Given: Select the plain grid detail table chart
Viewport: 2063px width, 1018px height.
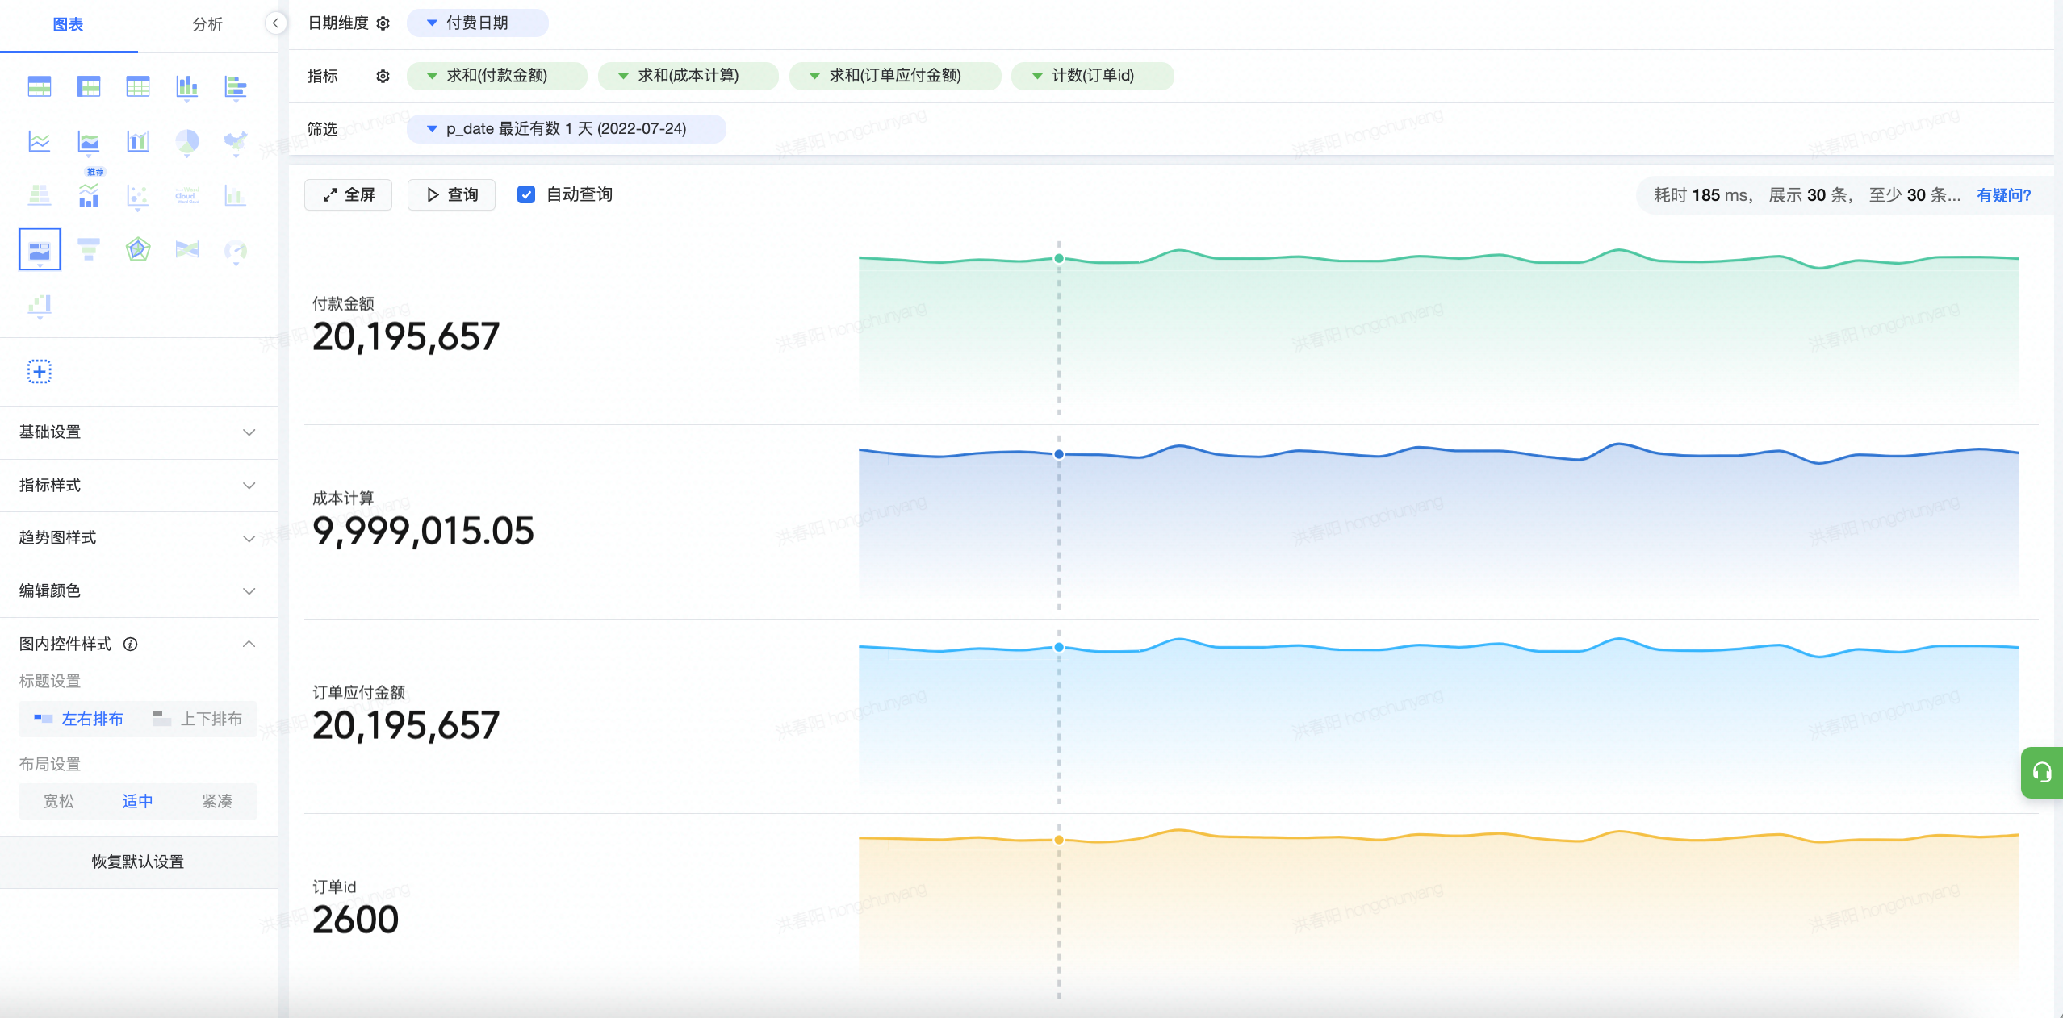Looking at the screenshot, I should [x=138, y=86].
